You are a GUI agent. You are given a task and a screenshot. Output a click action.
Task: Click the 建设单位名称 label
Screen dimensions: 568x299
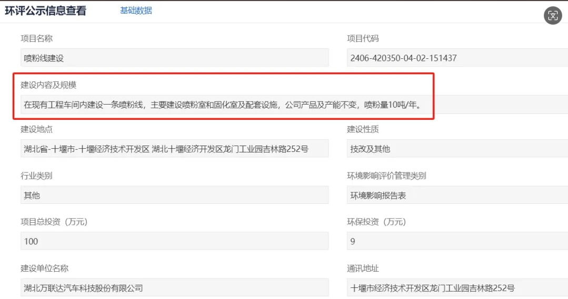(x=44, y=269)
